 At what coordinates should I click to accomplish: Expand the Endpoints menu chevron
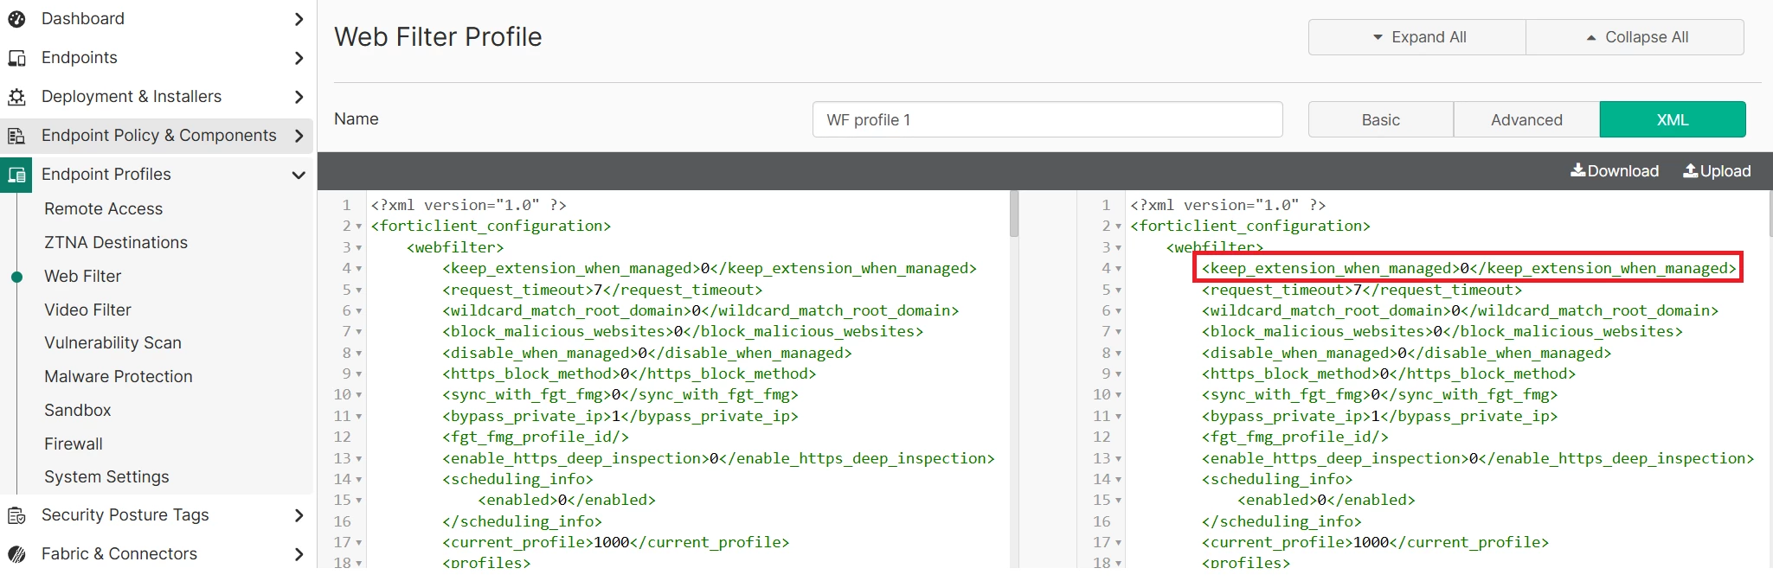[299, 58]
